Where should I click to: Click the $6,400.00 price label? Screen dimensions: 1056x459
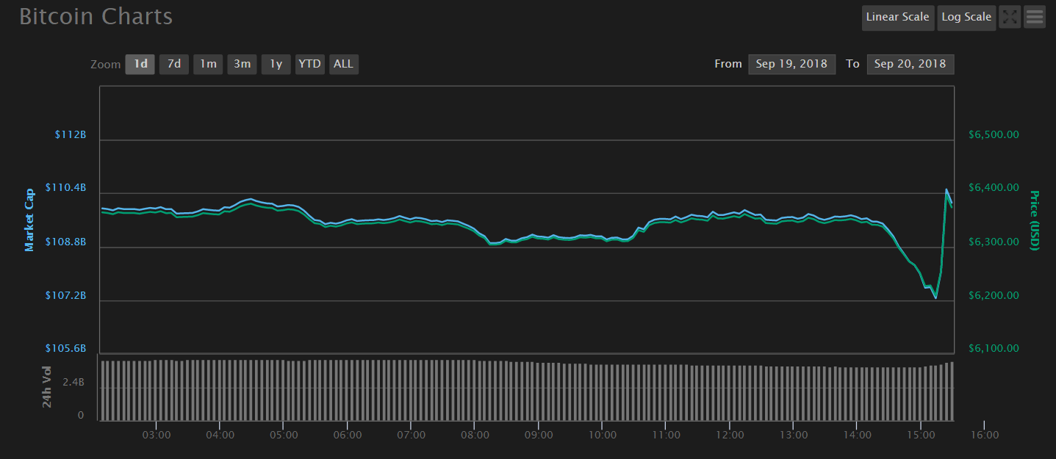994,188
